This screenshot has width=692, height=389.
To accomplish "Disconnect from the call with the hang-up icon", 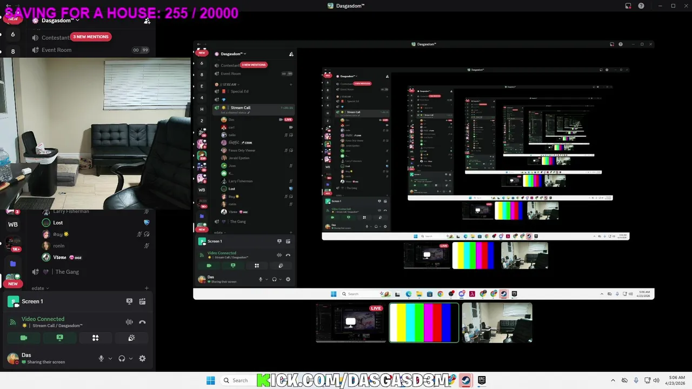I will pos(142,322).
